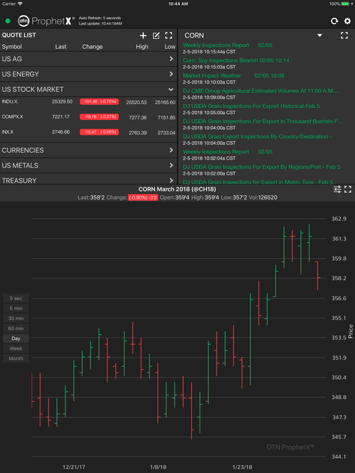Click COMPX.X high value 7277.36
Viewport: 355px width, 473px height.
click(x=138, y=118)
